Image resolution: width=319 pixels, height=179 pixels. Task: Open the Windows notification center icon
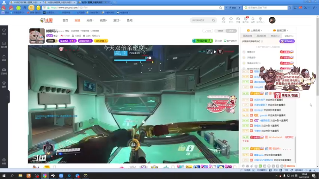coord(314,176)
